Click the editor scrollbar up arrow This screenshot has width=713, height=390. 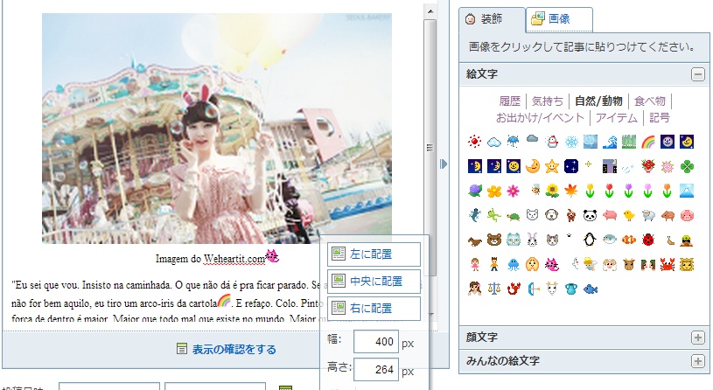click(x=430, y=11)
